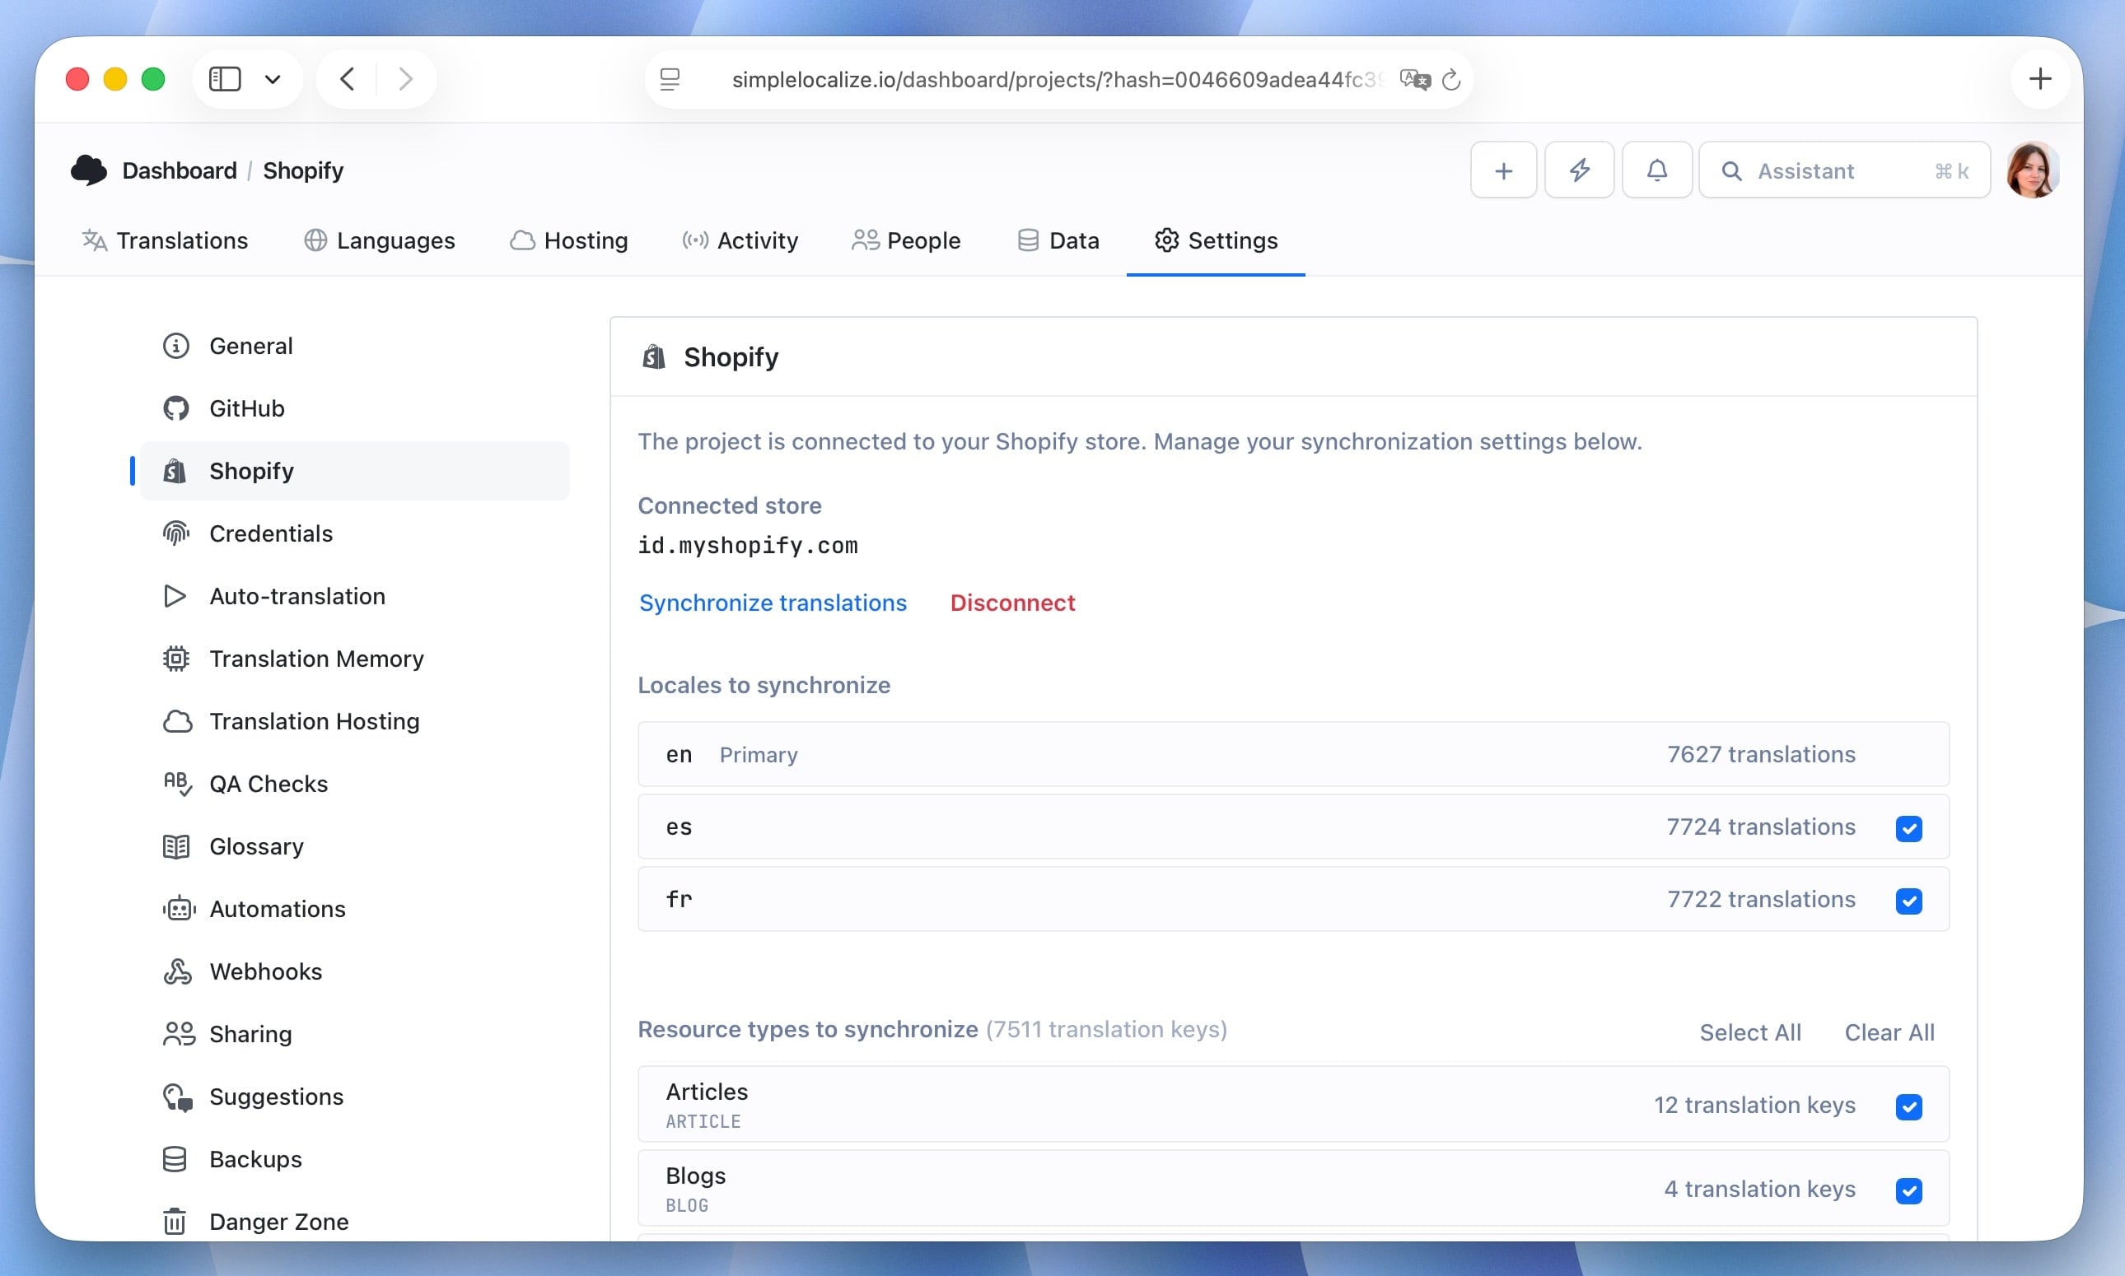Select the Translation Memory chip icon
Viewport: 2125px width, 1276px height.
click(175, 659)
